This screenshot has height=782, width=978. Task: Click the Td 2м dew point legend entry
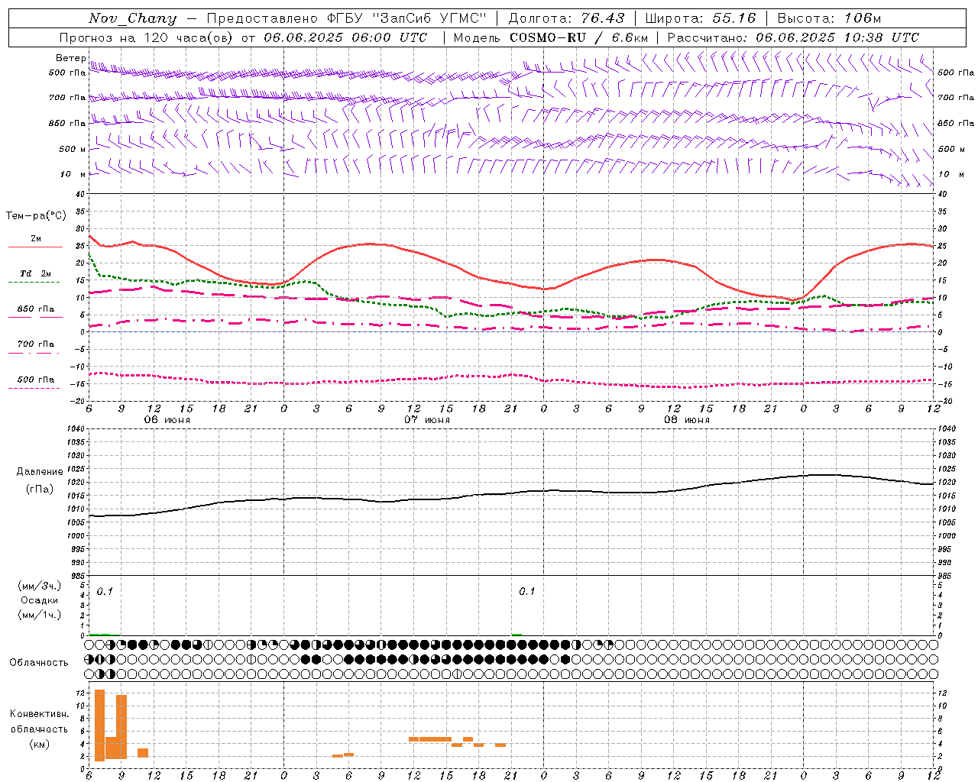pos(35,276)
